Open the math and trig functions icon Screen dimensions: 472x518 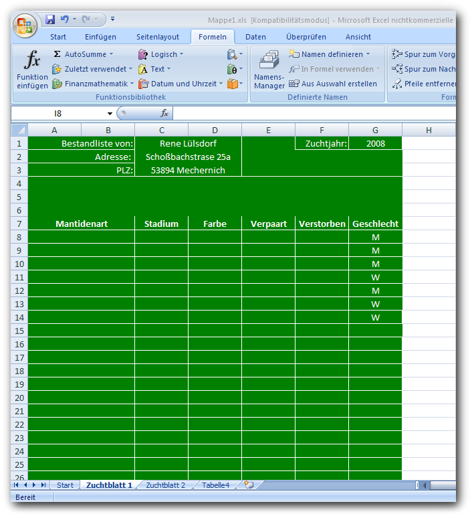pyautogui.click(x=235, y=69)
